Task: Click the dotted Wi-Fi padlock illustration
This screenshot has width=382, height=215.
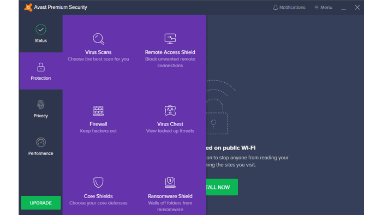Action: point(221,107)
